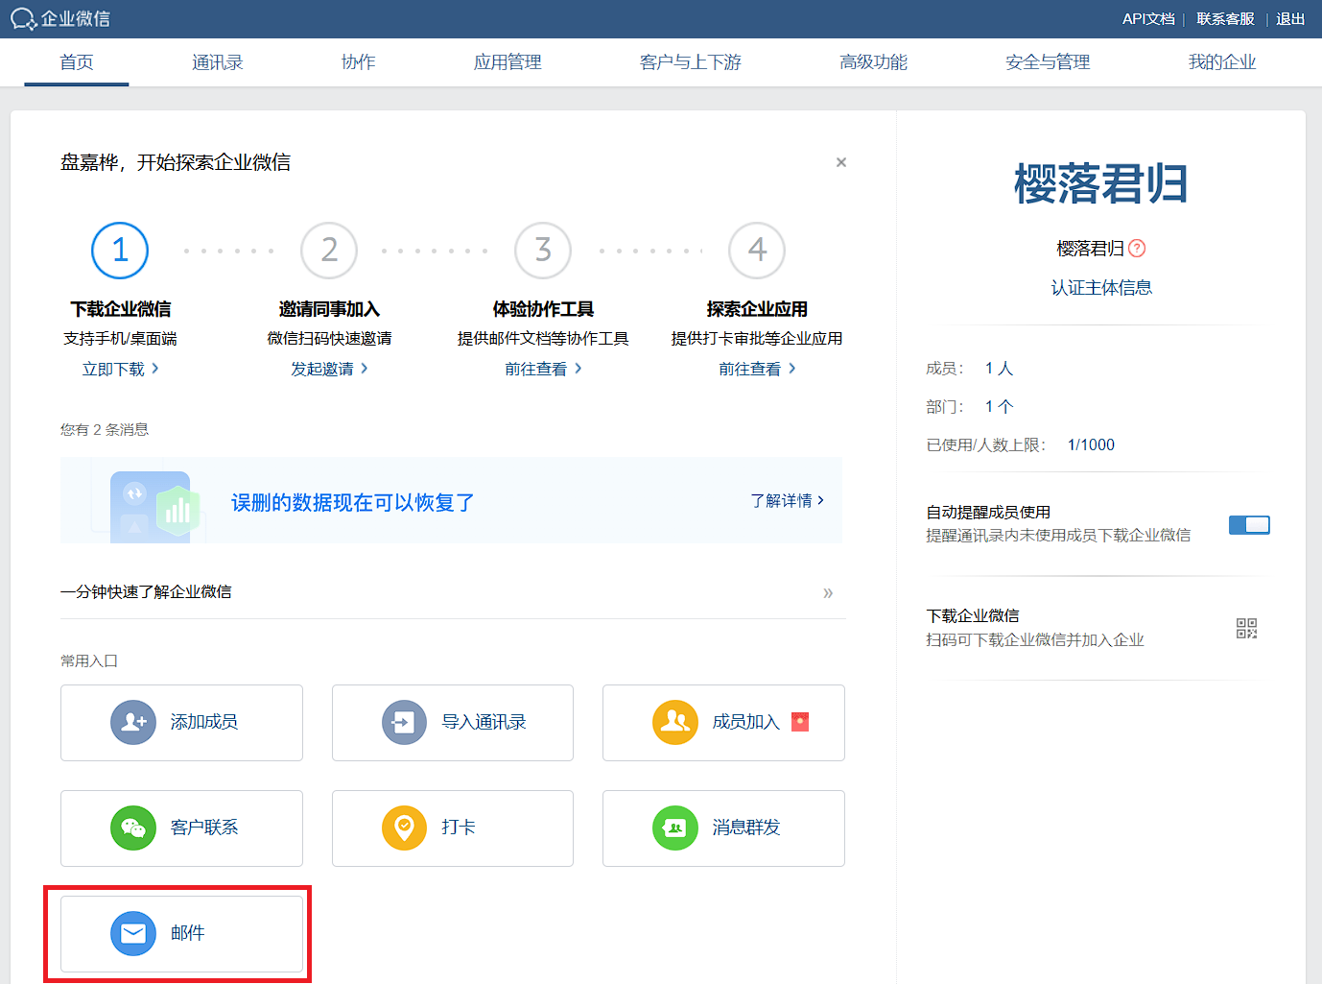Image resolution: width=1322 pixels, height=984 pixels.
Task: Click 前往查看 under 探索企业应用
Action: coord(757,369)
